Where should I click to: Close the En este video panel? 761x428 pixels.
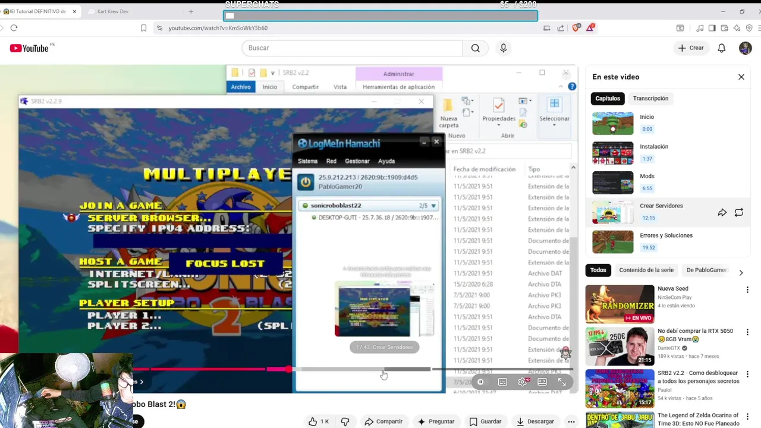741,77
